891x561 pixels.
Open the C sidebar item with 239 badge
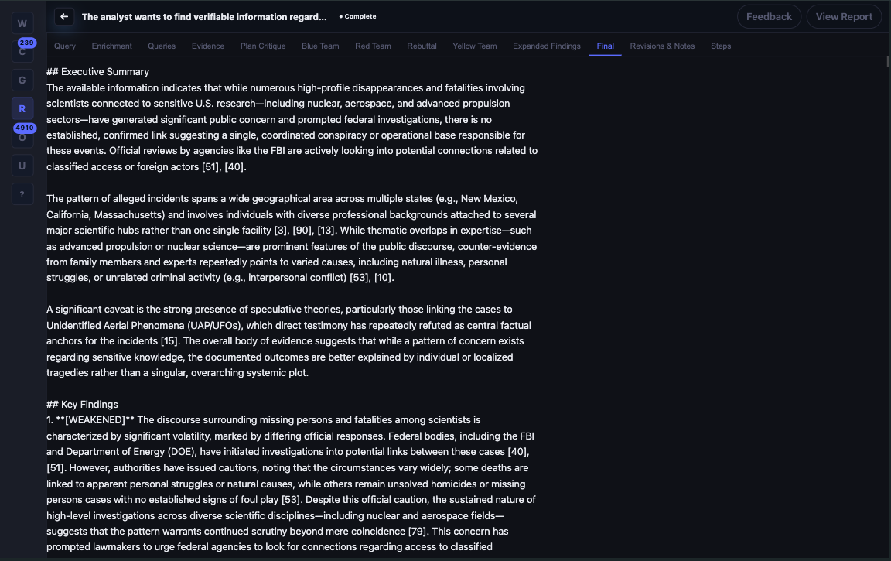coord(22,52)
